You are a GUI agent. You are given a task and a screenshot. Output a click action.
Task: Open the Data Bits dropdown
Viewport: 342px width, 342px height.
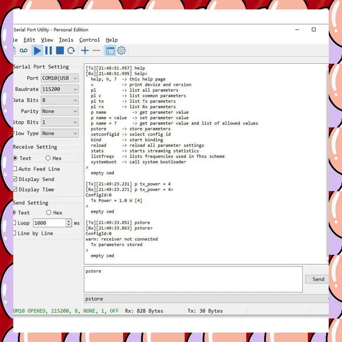click(59, 100)
